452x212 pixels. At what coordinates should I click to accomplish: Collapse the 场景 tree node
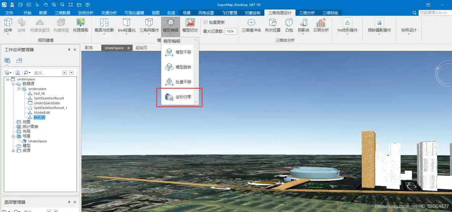(13, 136)
